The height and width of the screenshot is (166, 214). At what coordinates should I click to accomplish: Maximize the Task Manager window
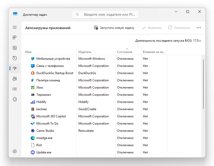click(x=188, y=12)
